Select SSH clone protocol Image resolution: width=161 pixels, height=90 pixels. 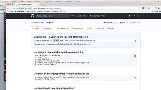61,40
